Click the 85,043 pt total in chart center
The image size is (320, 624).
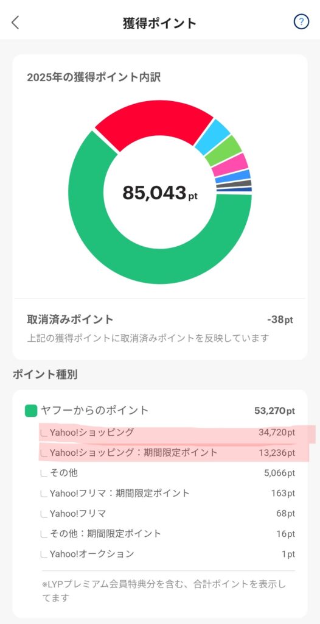click(160, 193)
